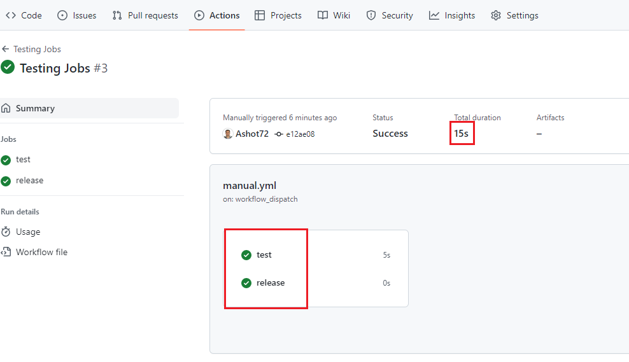This screenshot has width=629, height=362.
Task: Open the Wiki tab
Action: tap(334, 15)
